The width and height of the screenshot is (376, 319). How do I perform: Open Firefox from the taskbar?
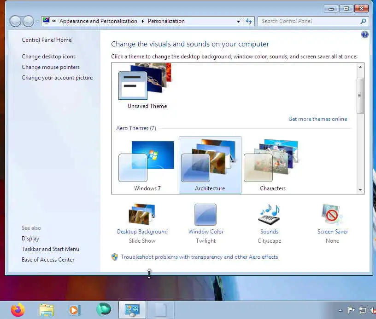tap(18, 310)
